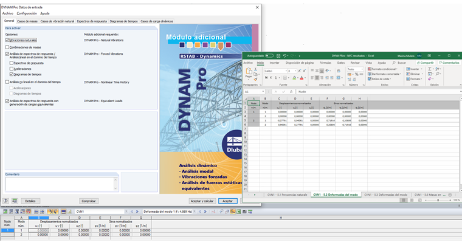Click the save disk icon in Excel title bar
This screenshot has height=245, width=462.
278,56
